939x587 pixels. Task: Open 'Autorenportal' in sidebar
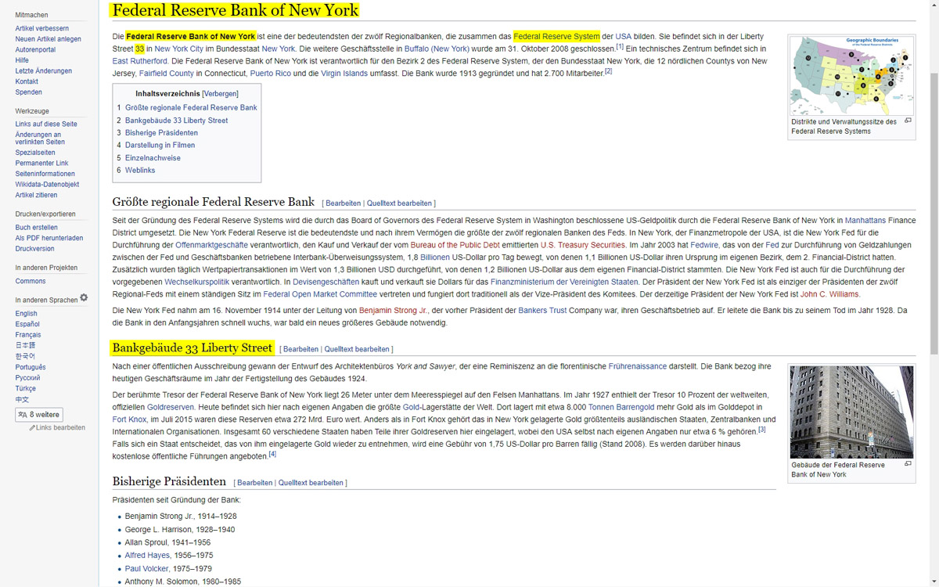point(35,49)
